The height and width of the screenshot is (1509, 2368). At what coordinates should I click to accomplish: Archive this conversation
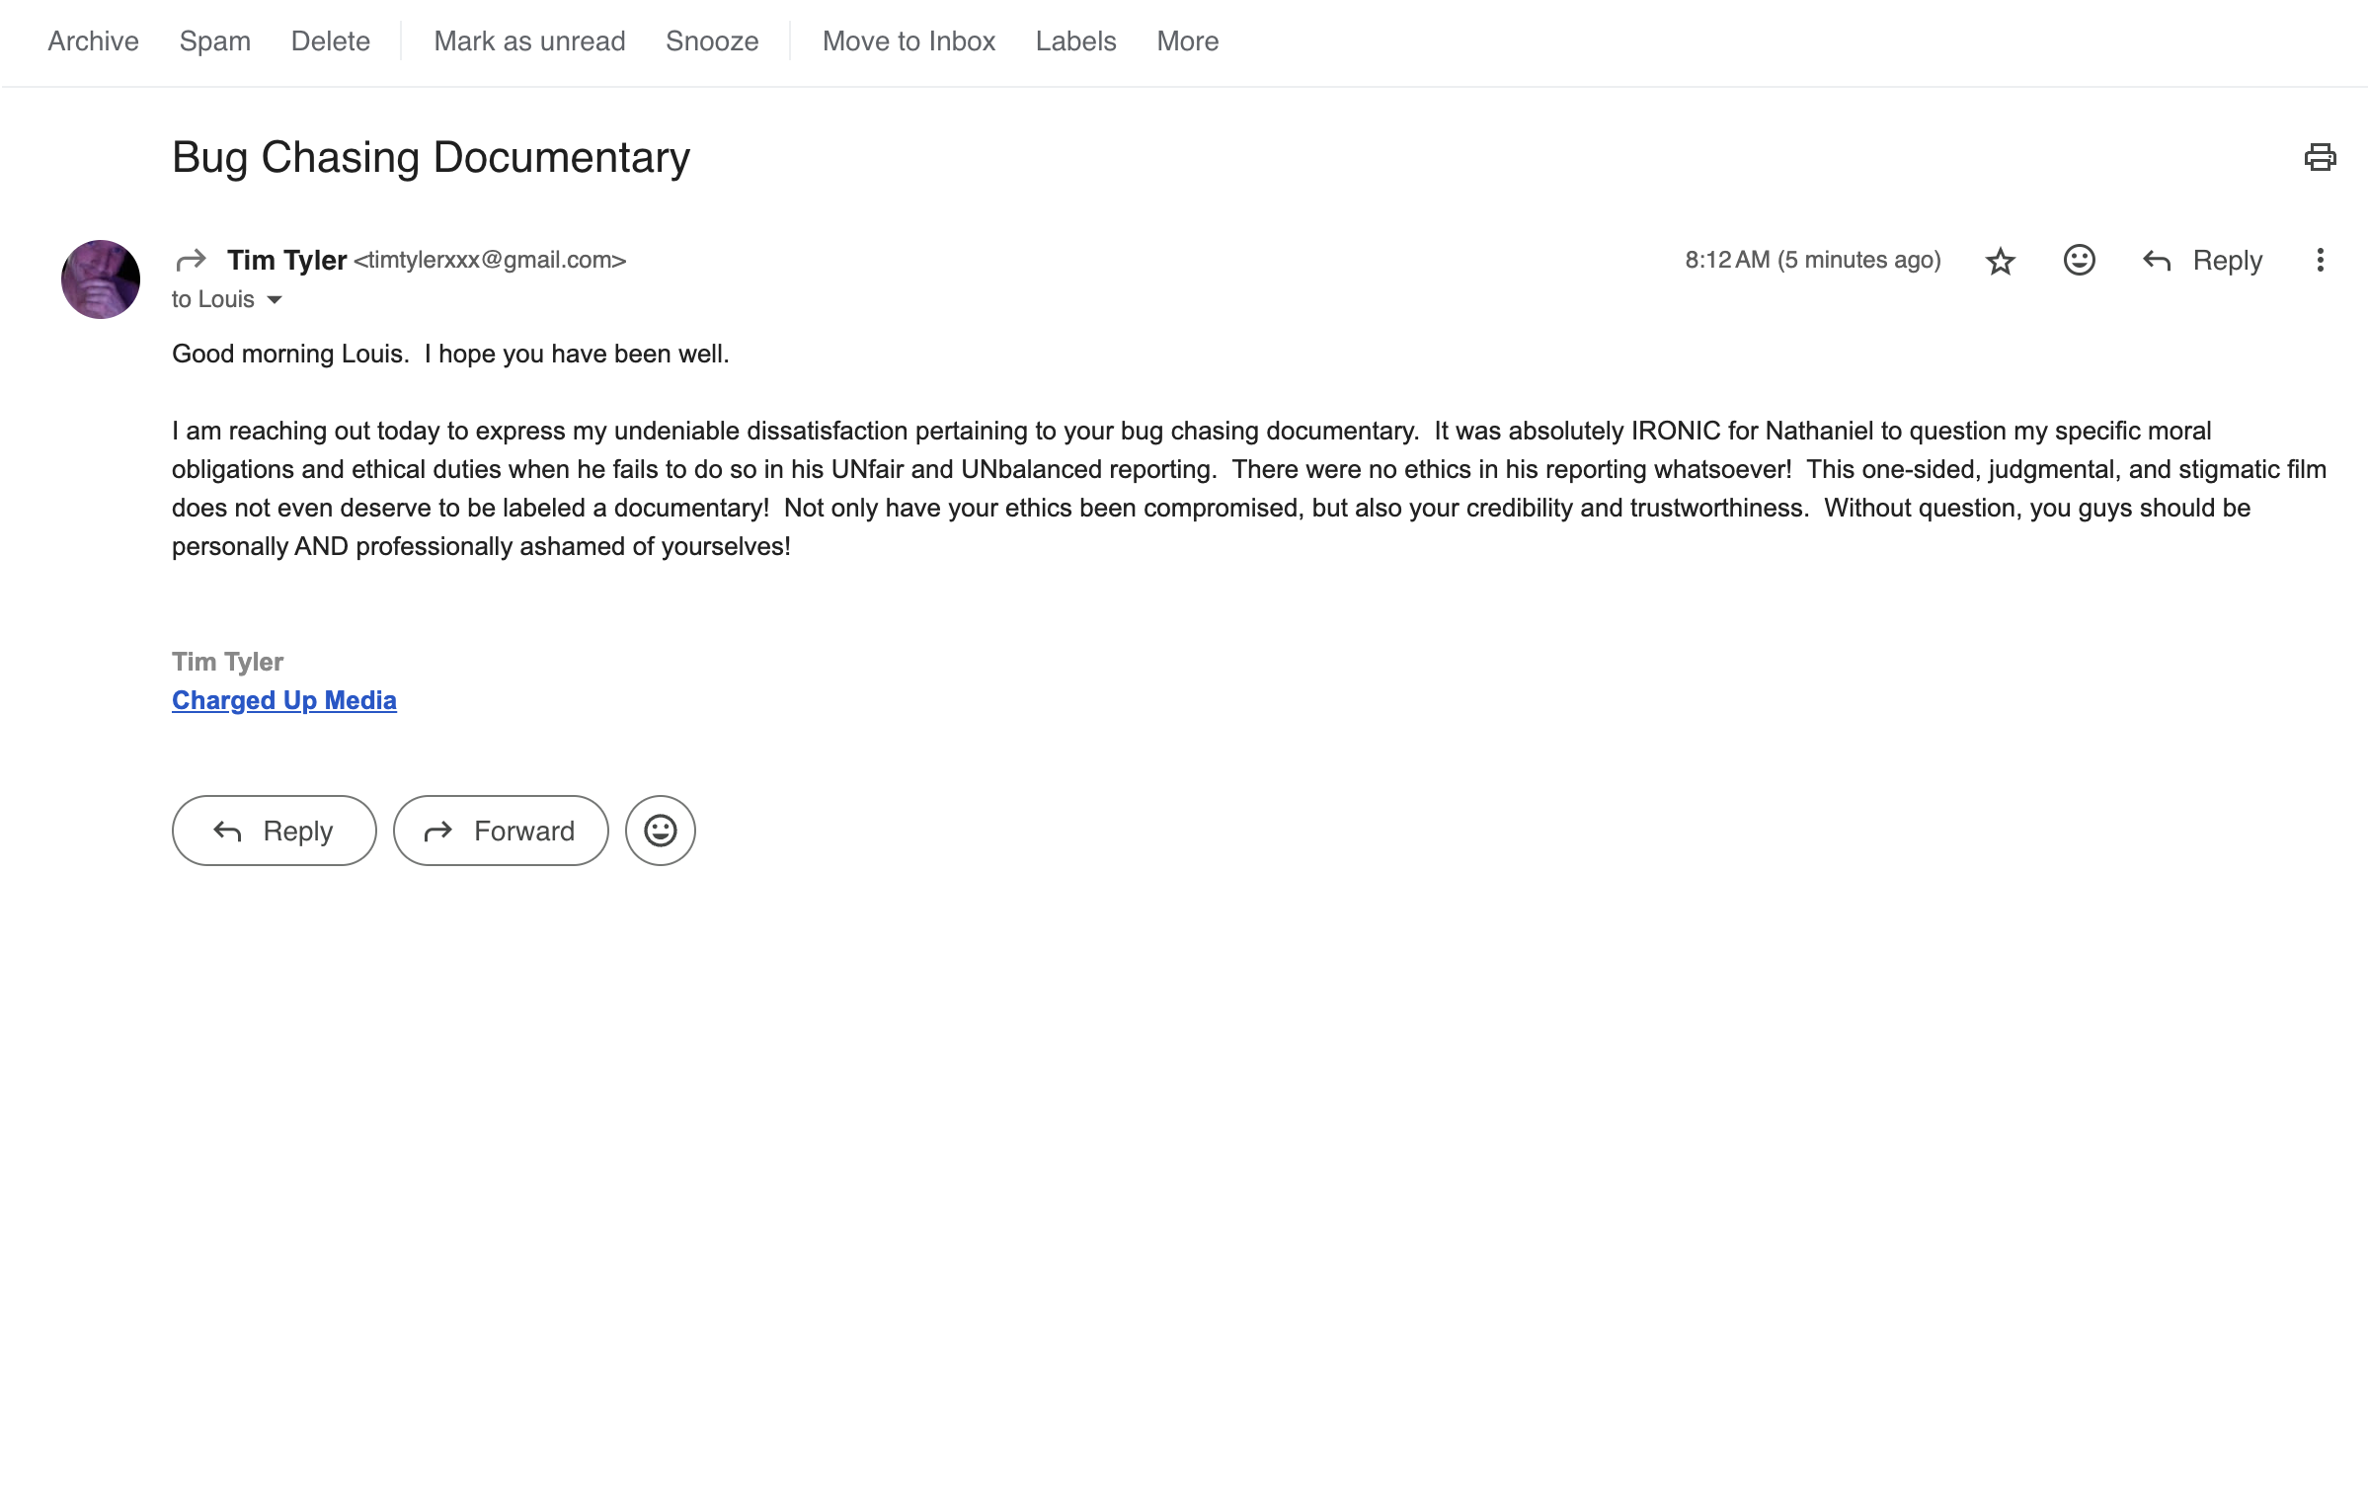[93, 41]
